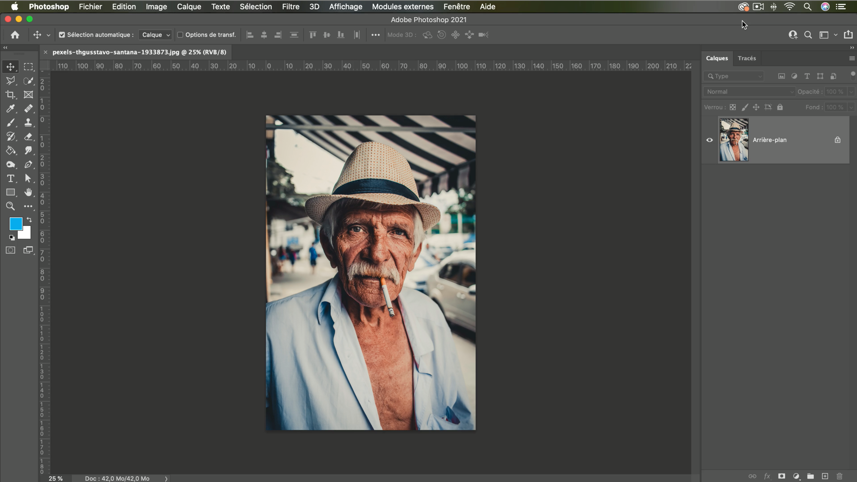The width and height of the screenshot is (857, 482).
Task: Open the Calque selection dropdown
Action: [x=155, y=35]
